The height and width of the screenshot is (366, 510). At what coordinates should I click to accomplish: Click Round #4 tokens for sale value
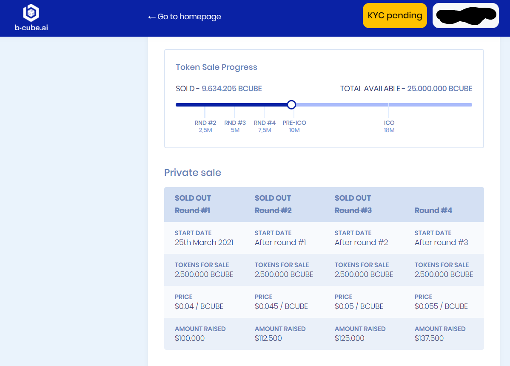pos(444,274)
